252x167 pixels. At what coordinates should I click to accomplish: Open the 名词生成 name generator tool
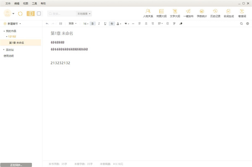pos(228,13)
